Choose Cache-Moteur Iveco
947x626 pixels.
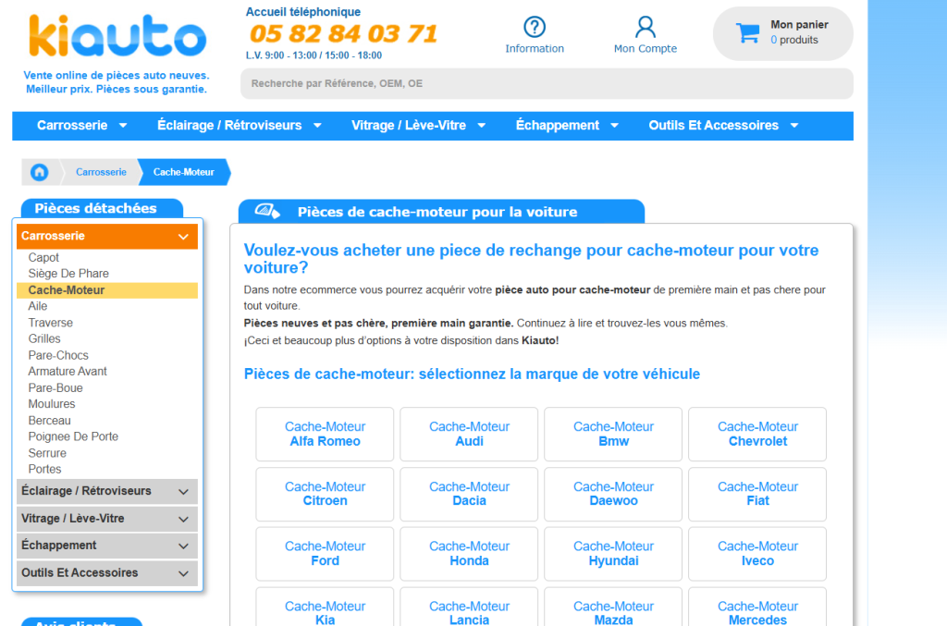(x=757, y=554)
